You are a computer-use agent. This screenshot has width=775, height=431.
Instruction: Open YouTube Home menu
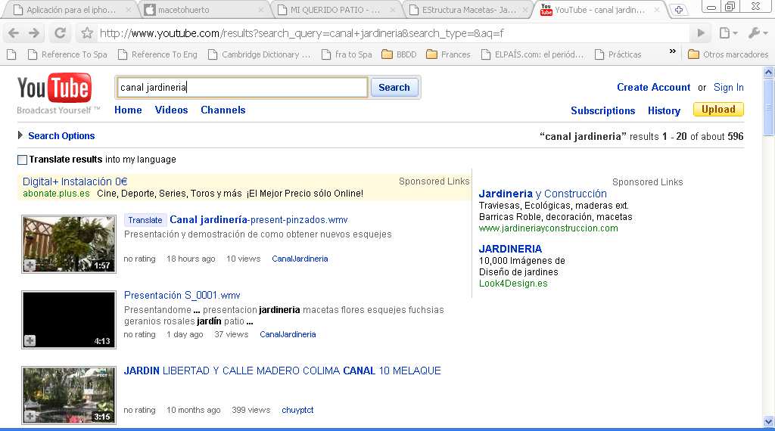pos(128,110)
